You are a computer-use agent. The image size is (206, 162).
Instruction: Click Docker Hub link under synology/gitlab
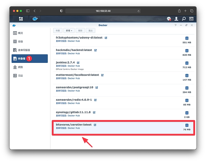tap(74, 116)
